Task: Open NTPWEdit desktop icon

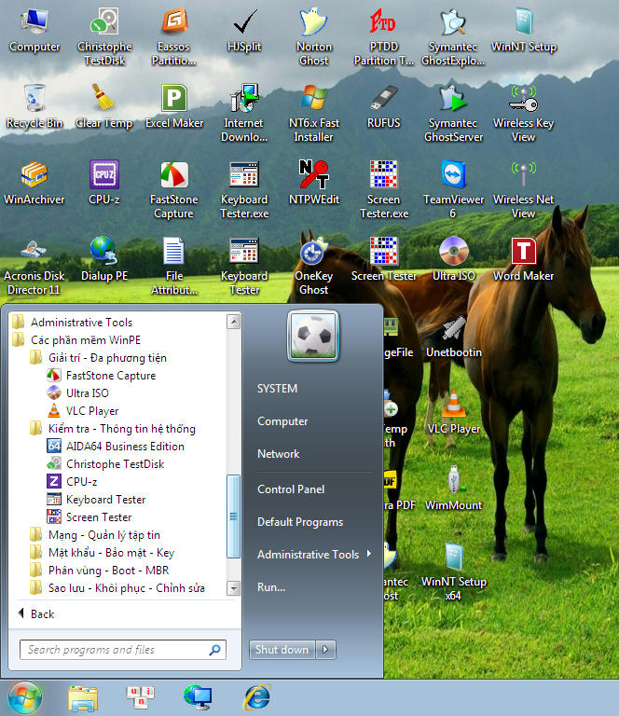Action: tap(313, 183)
